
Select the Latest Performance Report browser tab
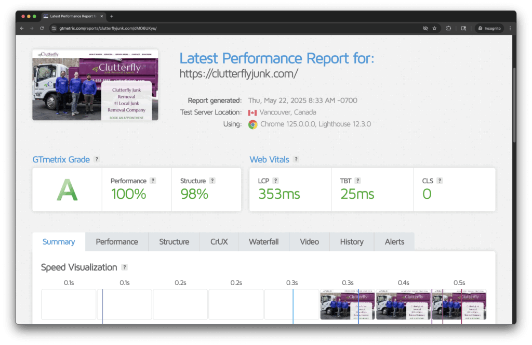pyautogui.click(x=73, y=16)
